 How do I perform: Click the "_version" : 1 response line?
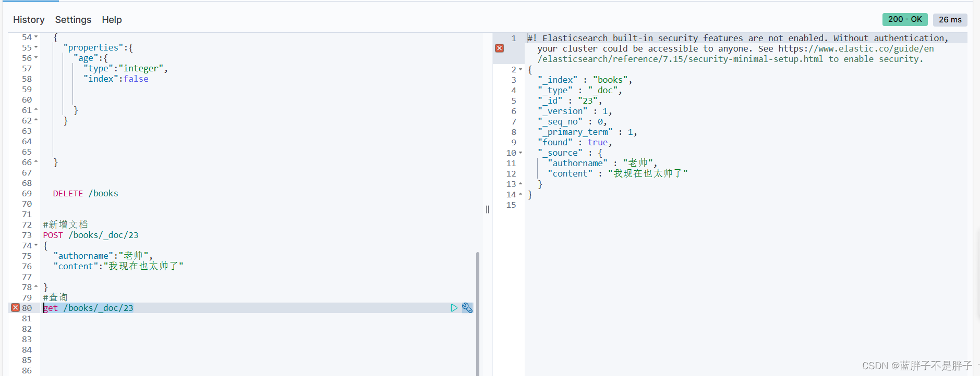[x=575, y=111]
